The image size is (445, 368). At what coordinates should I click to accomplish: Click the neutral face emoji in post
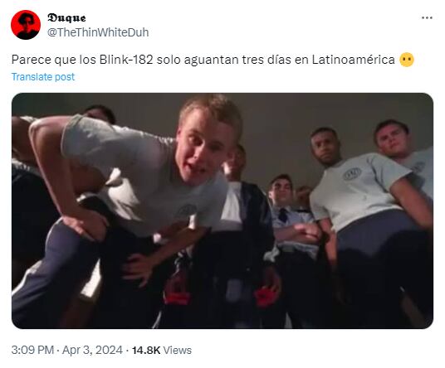pyautogui.click(x=407, y=60)
